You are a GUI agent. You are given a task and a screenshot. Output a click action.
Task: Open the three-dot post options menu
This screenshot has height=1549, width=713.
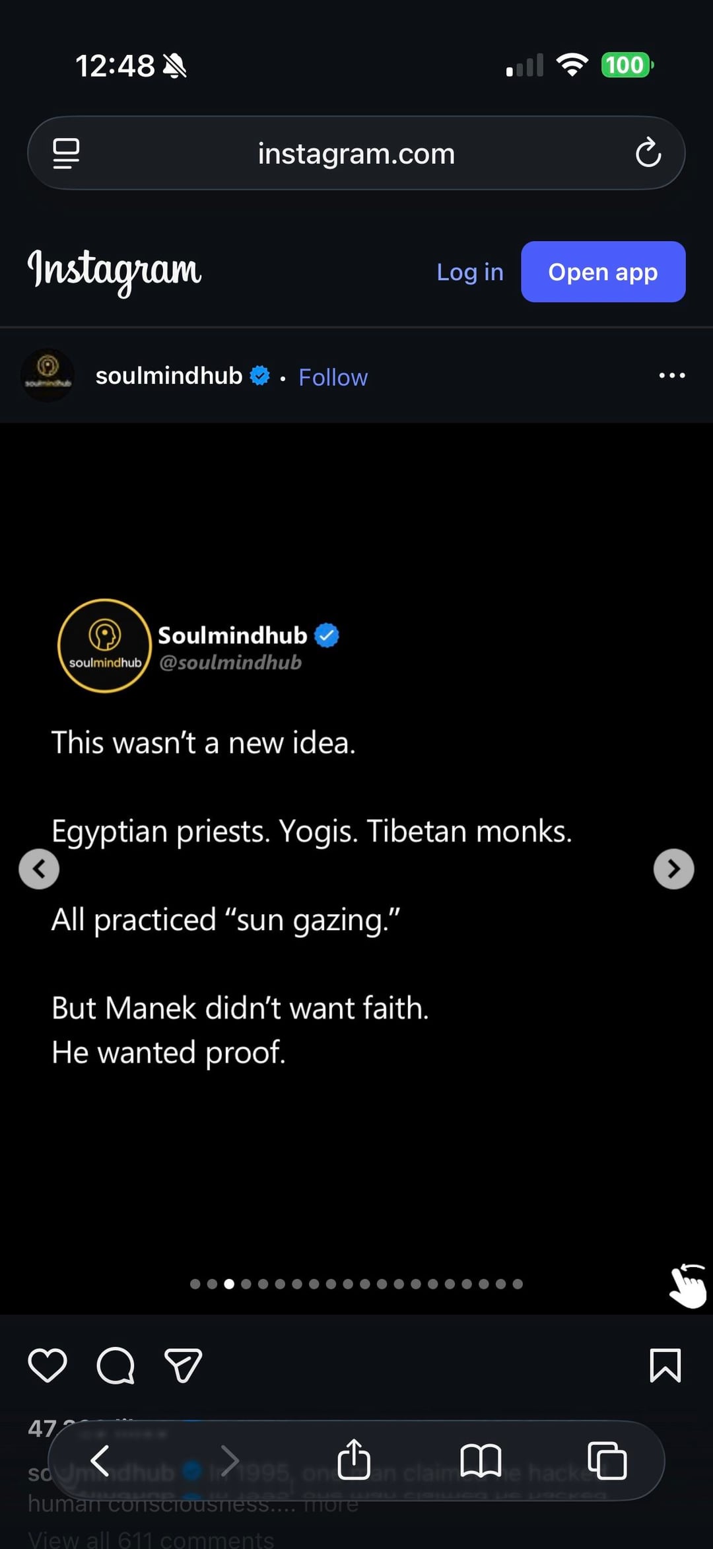pyautogui.click(x=671, y=376)
